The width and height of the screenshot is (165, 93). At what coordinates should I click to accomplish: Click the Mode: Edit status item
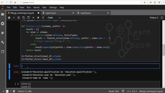(114, 91)
